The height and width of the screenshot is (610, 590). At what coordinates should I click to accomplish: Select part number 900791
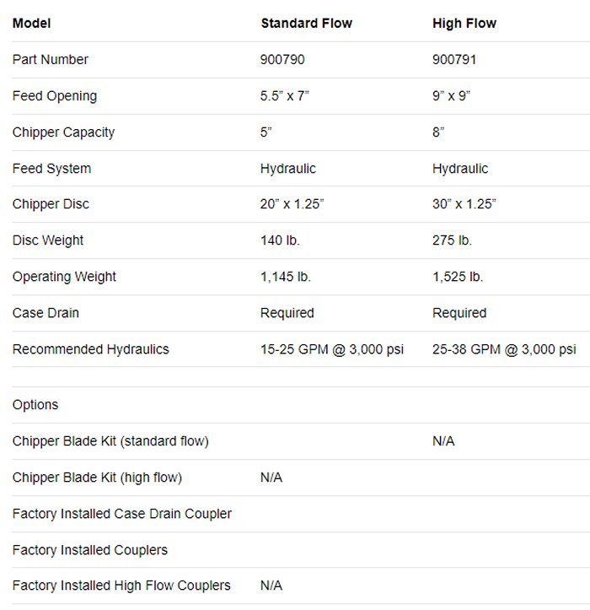(453, 60)
